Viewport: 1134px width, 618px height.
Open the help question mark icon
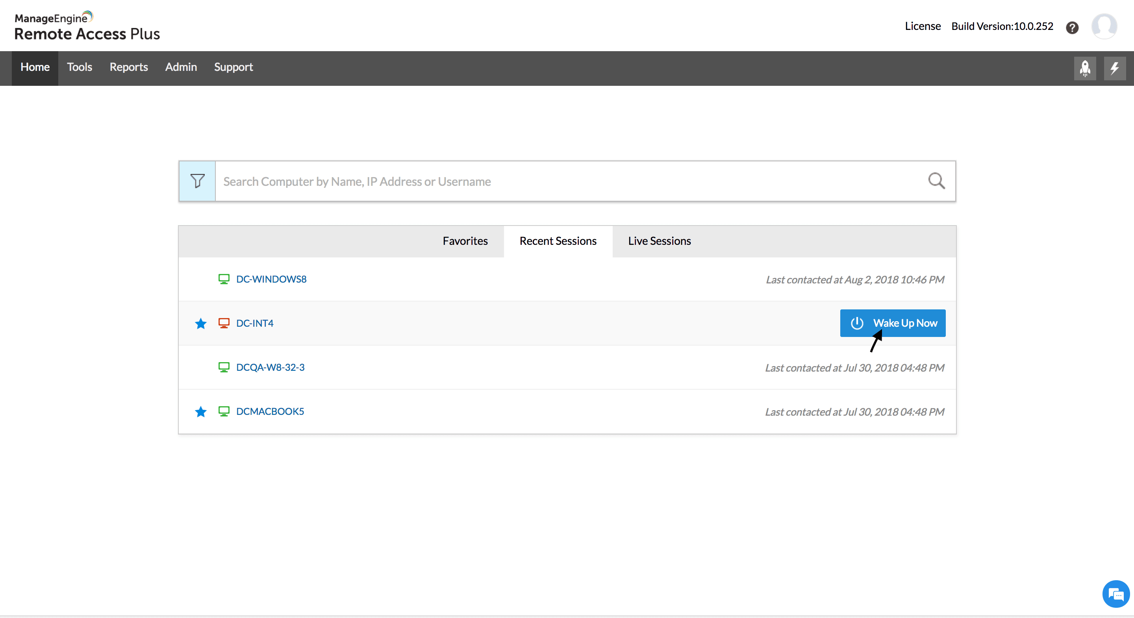[x=1072, y=27]
